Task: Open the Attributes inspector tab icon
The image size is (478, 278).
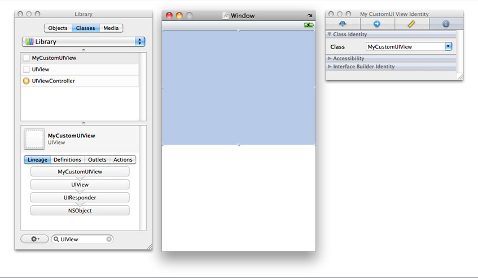Action: (343, 24)
